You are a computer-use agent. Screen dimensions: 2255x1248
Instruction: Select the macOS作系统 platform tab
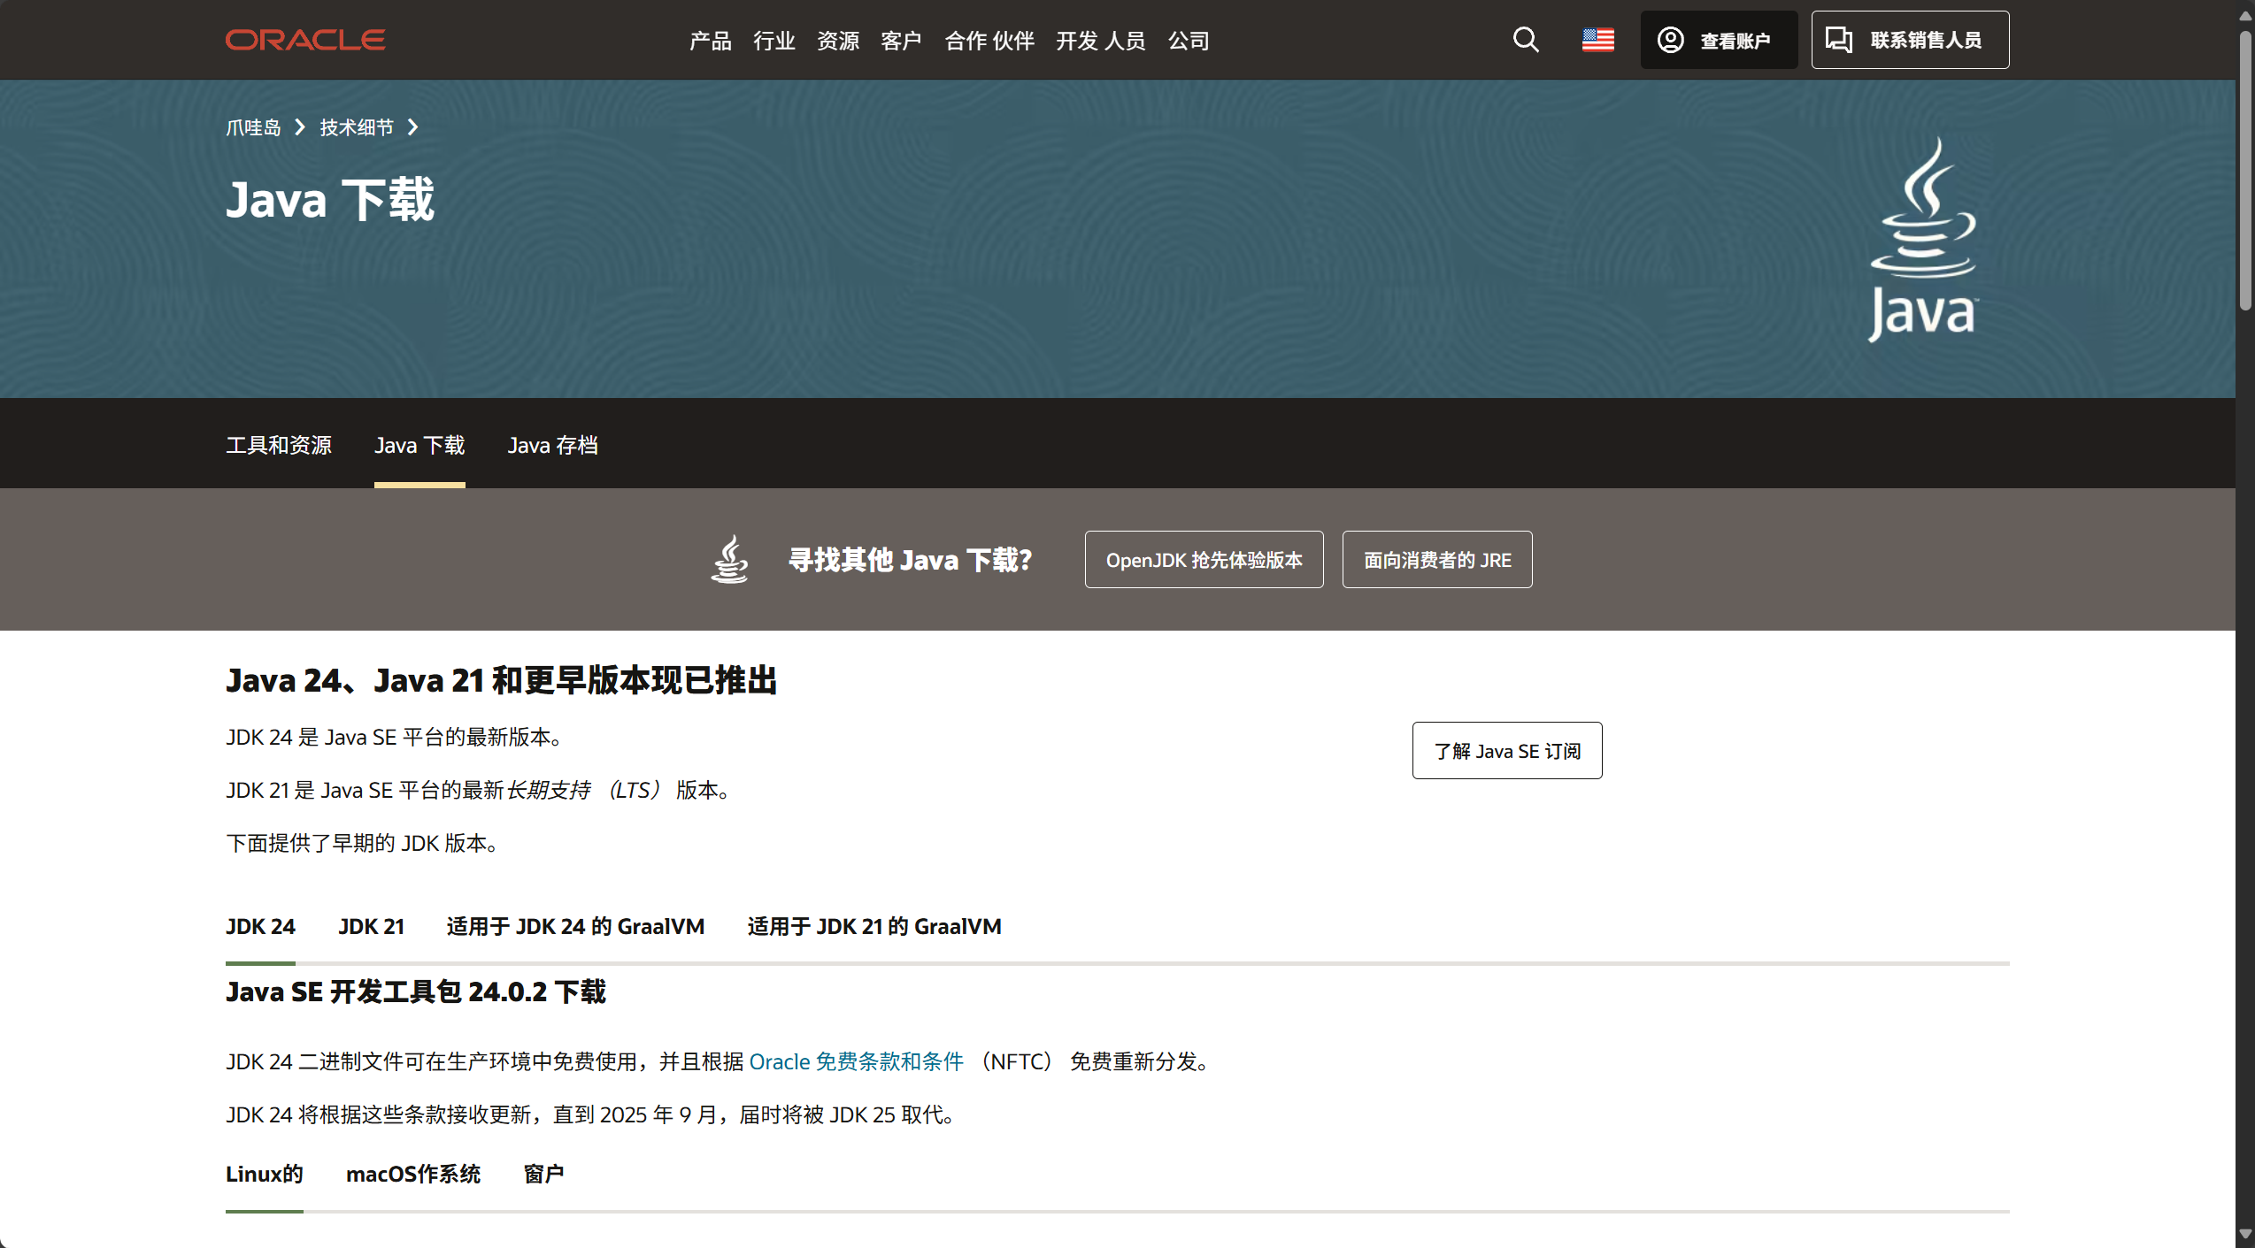tap(413, 1174)
